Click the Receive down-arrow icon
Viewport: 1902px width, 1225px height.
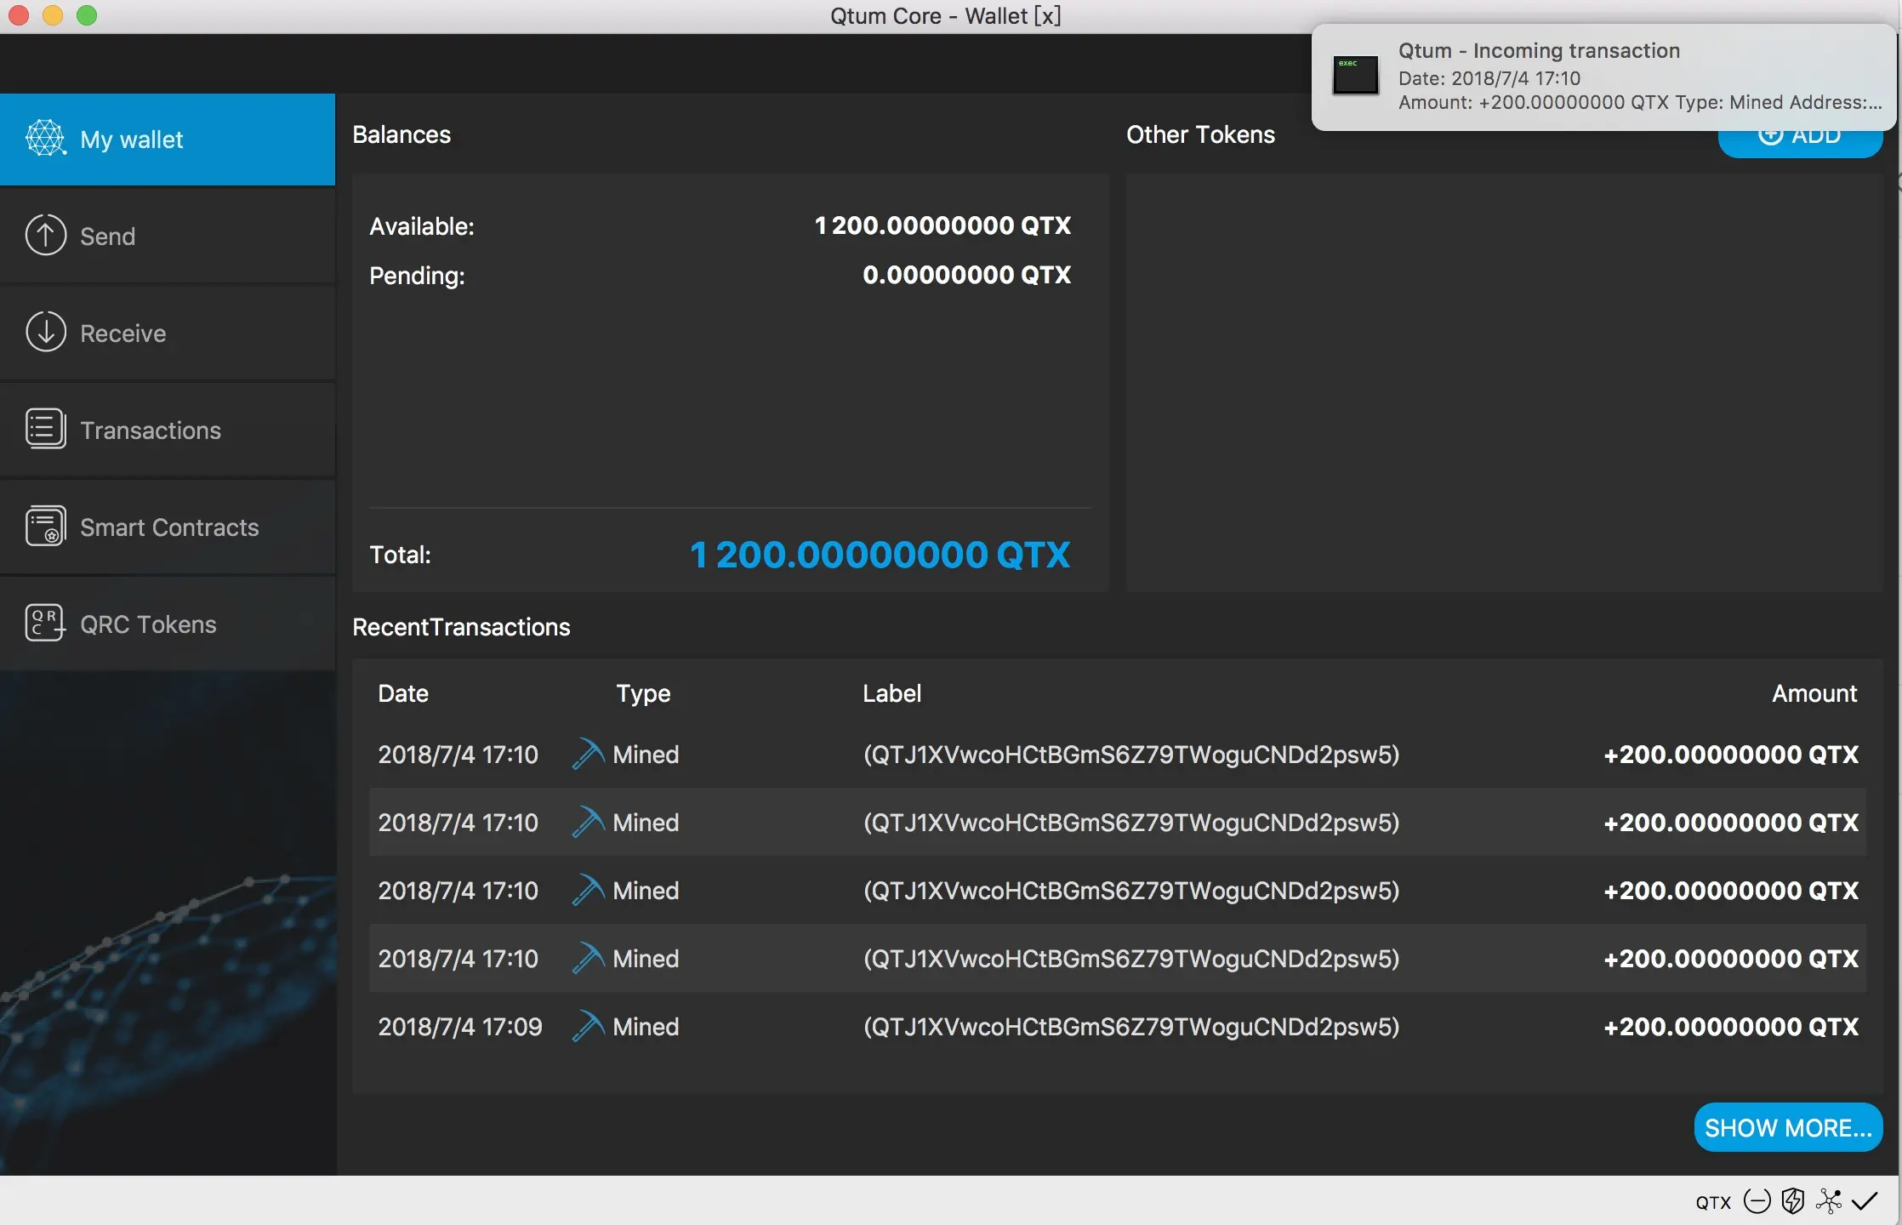[x=46, y=333]
